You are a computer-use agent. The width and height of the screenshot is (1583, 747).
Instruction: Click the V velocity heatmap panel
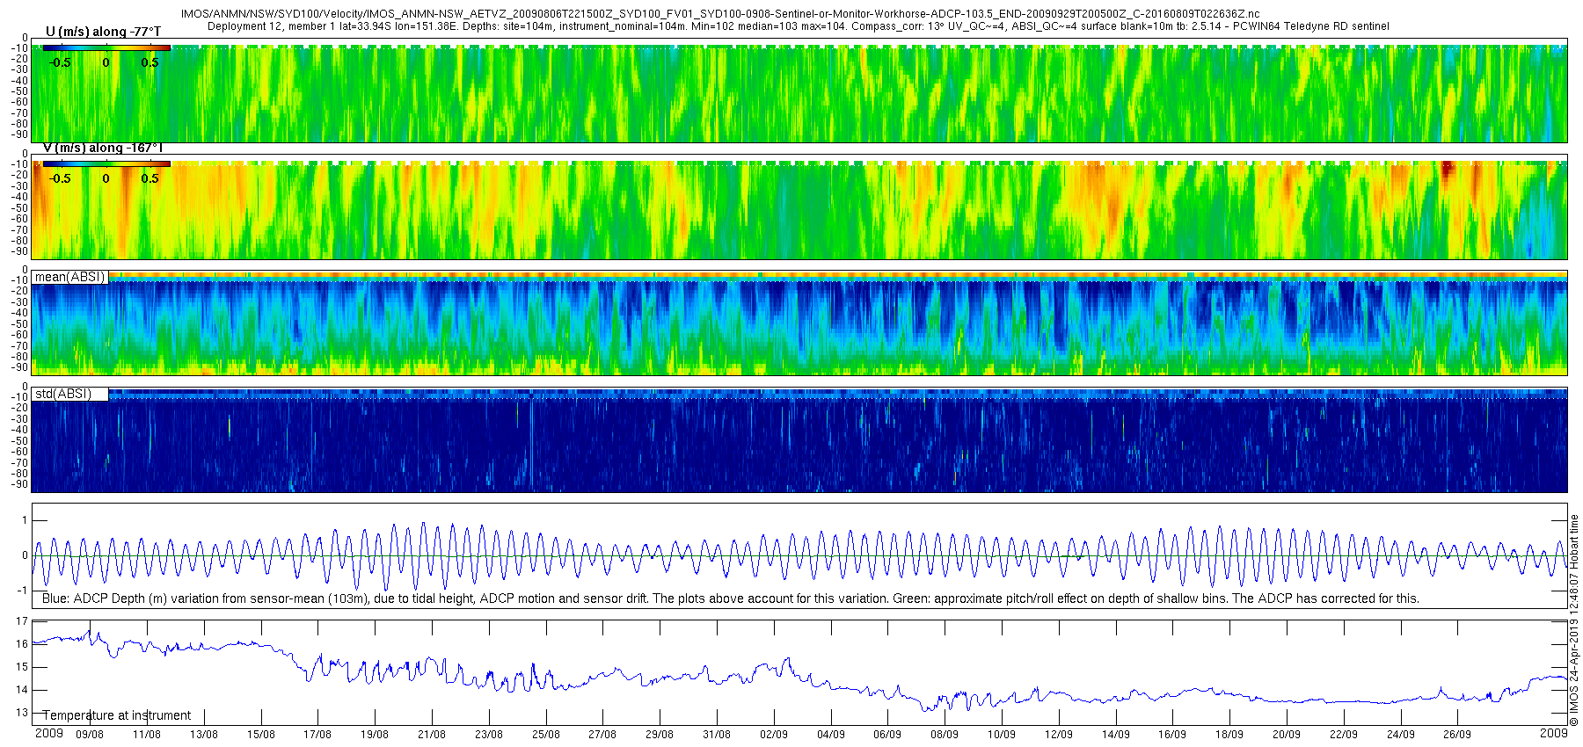pyautogui.click(x=799, y=209)
